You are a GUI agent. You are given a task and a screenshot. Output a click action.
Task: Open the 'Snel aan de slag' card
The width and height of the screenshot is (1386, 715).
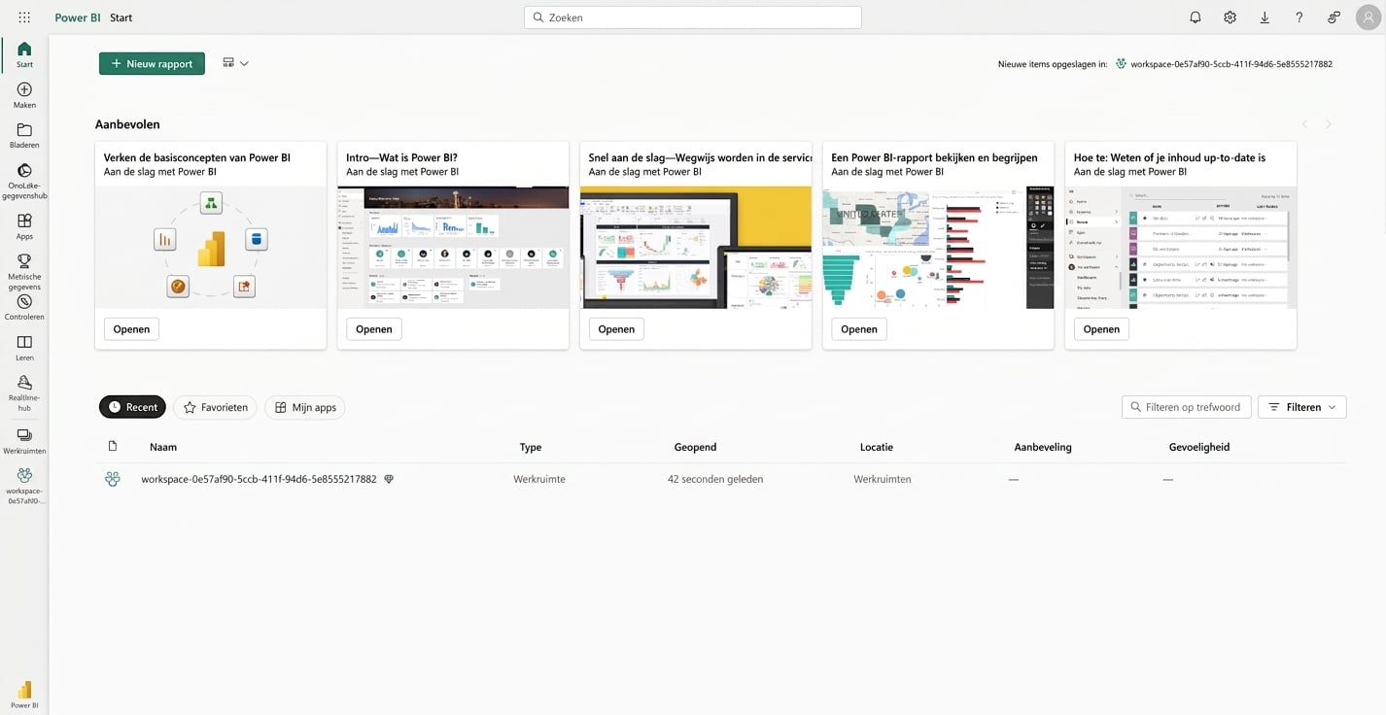[x=616, y=329]
